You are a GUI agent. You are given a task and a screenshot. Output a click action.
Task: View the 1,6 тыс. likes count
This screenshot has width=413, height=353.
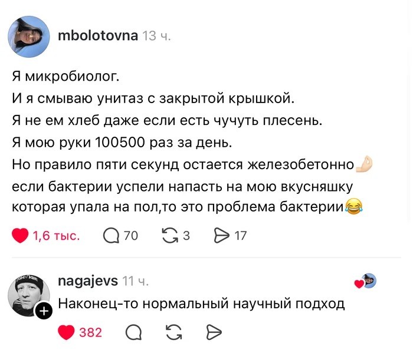click(x=56, y=236)
